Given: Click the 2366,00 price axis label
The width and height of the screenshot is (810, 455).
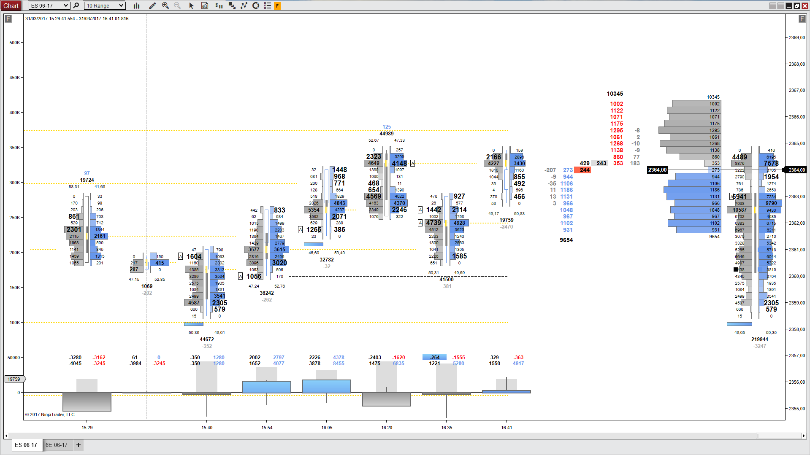Looking at the screenshot, I should (796, 117).
